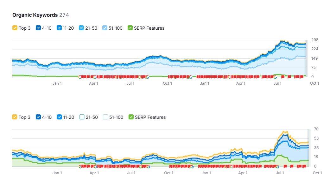Uncheck Top 3 in the lower chart legend

tap(15, 117)
